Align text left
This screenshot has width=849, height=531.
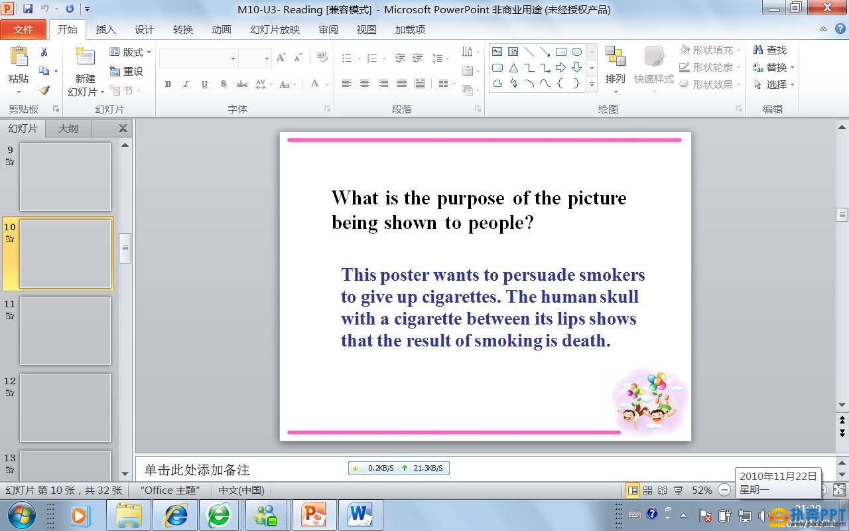click(x=346, y=84)
